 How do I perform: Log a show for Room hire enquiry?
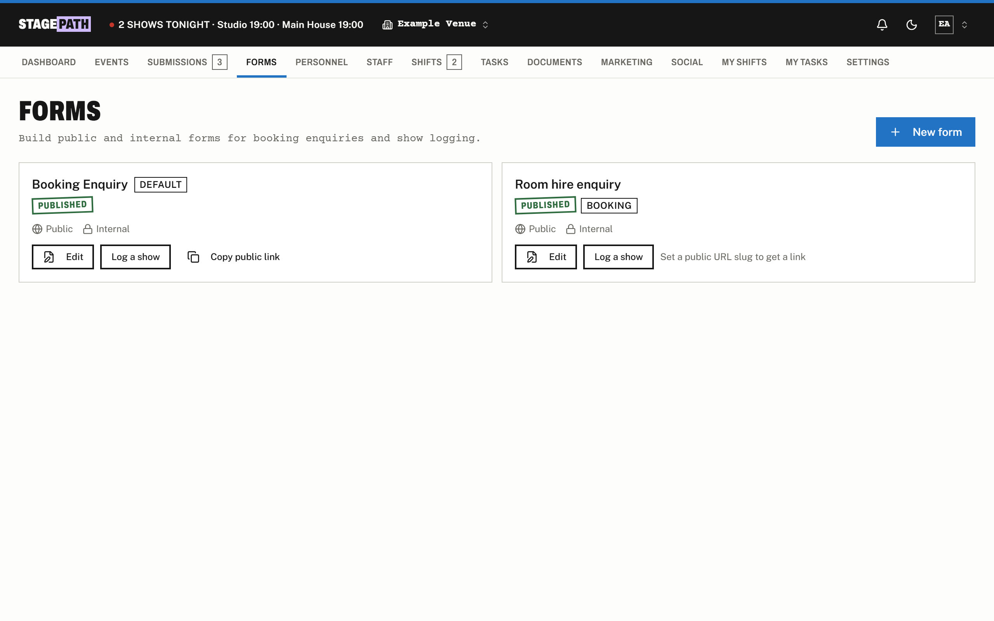[x=619, y=257]
